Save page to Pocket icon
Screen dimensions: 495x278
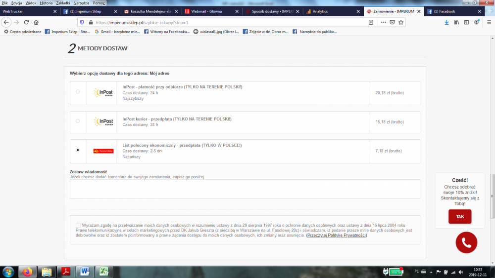[392, 22]
